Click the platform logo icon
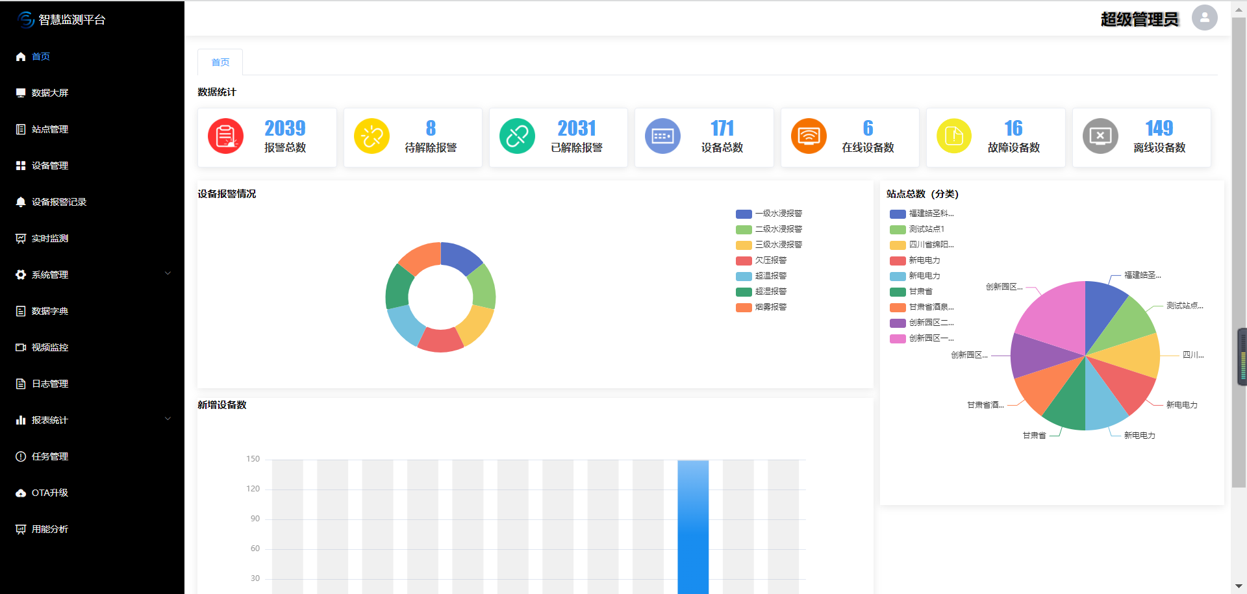Screen dimensions: 1247x594 [26, 19]
